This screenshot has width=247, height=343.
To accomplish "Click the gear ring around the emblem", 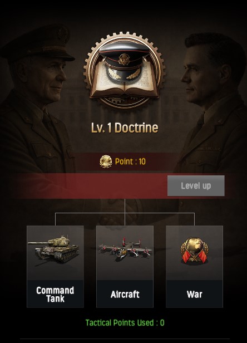I will tap(125, 70).
